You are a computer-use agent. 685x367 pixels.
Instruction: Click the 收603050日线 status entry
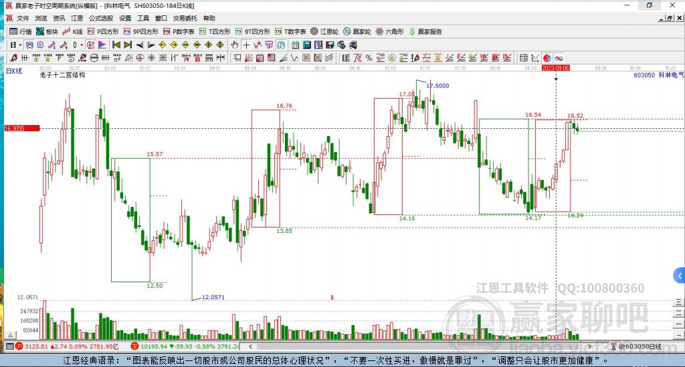(635, 346)
